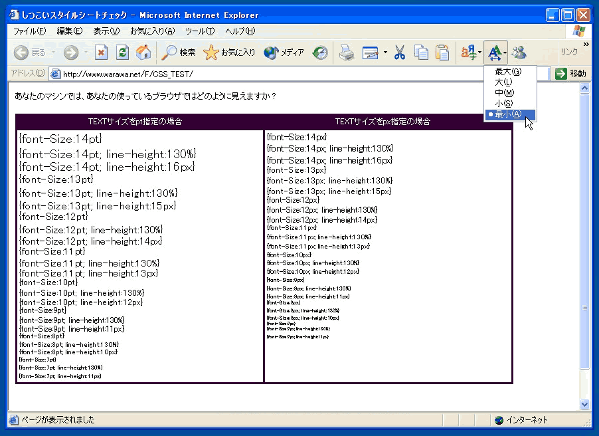Click the IE page icon in status bar
This screenshot has width=599, height=436.
pyautogui.click(x=14, y=420)
